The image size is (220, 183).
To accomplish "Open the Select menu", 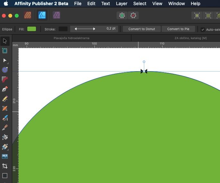I will pyautogui.click(x=140, y=4).
